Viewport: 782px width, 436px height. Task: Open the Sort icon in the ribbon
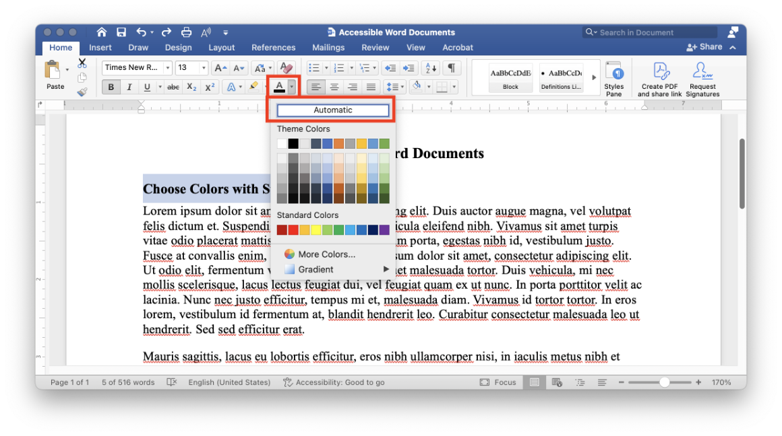tap(430, 67)
